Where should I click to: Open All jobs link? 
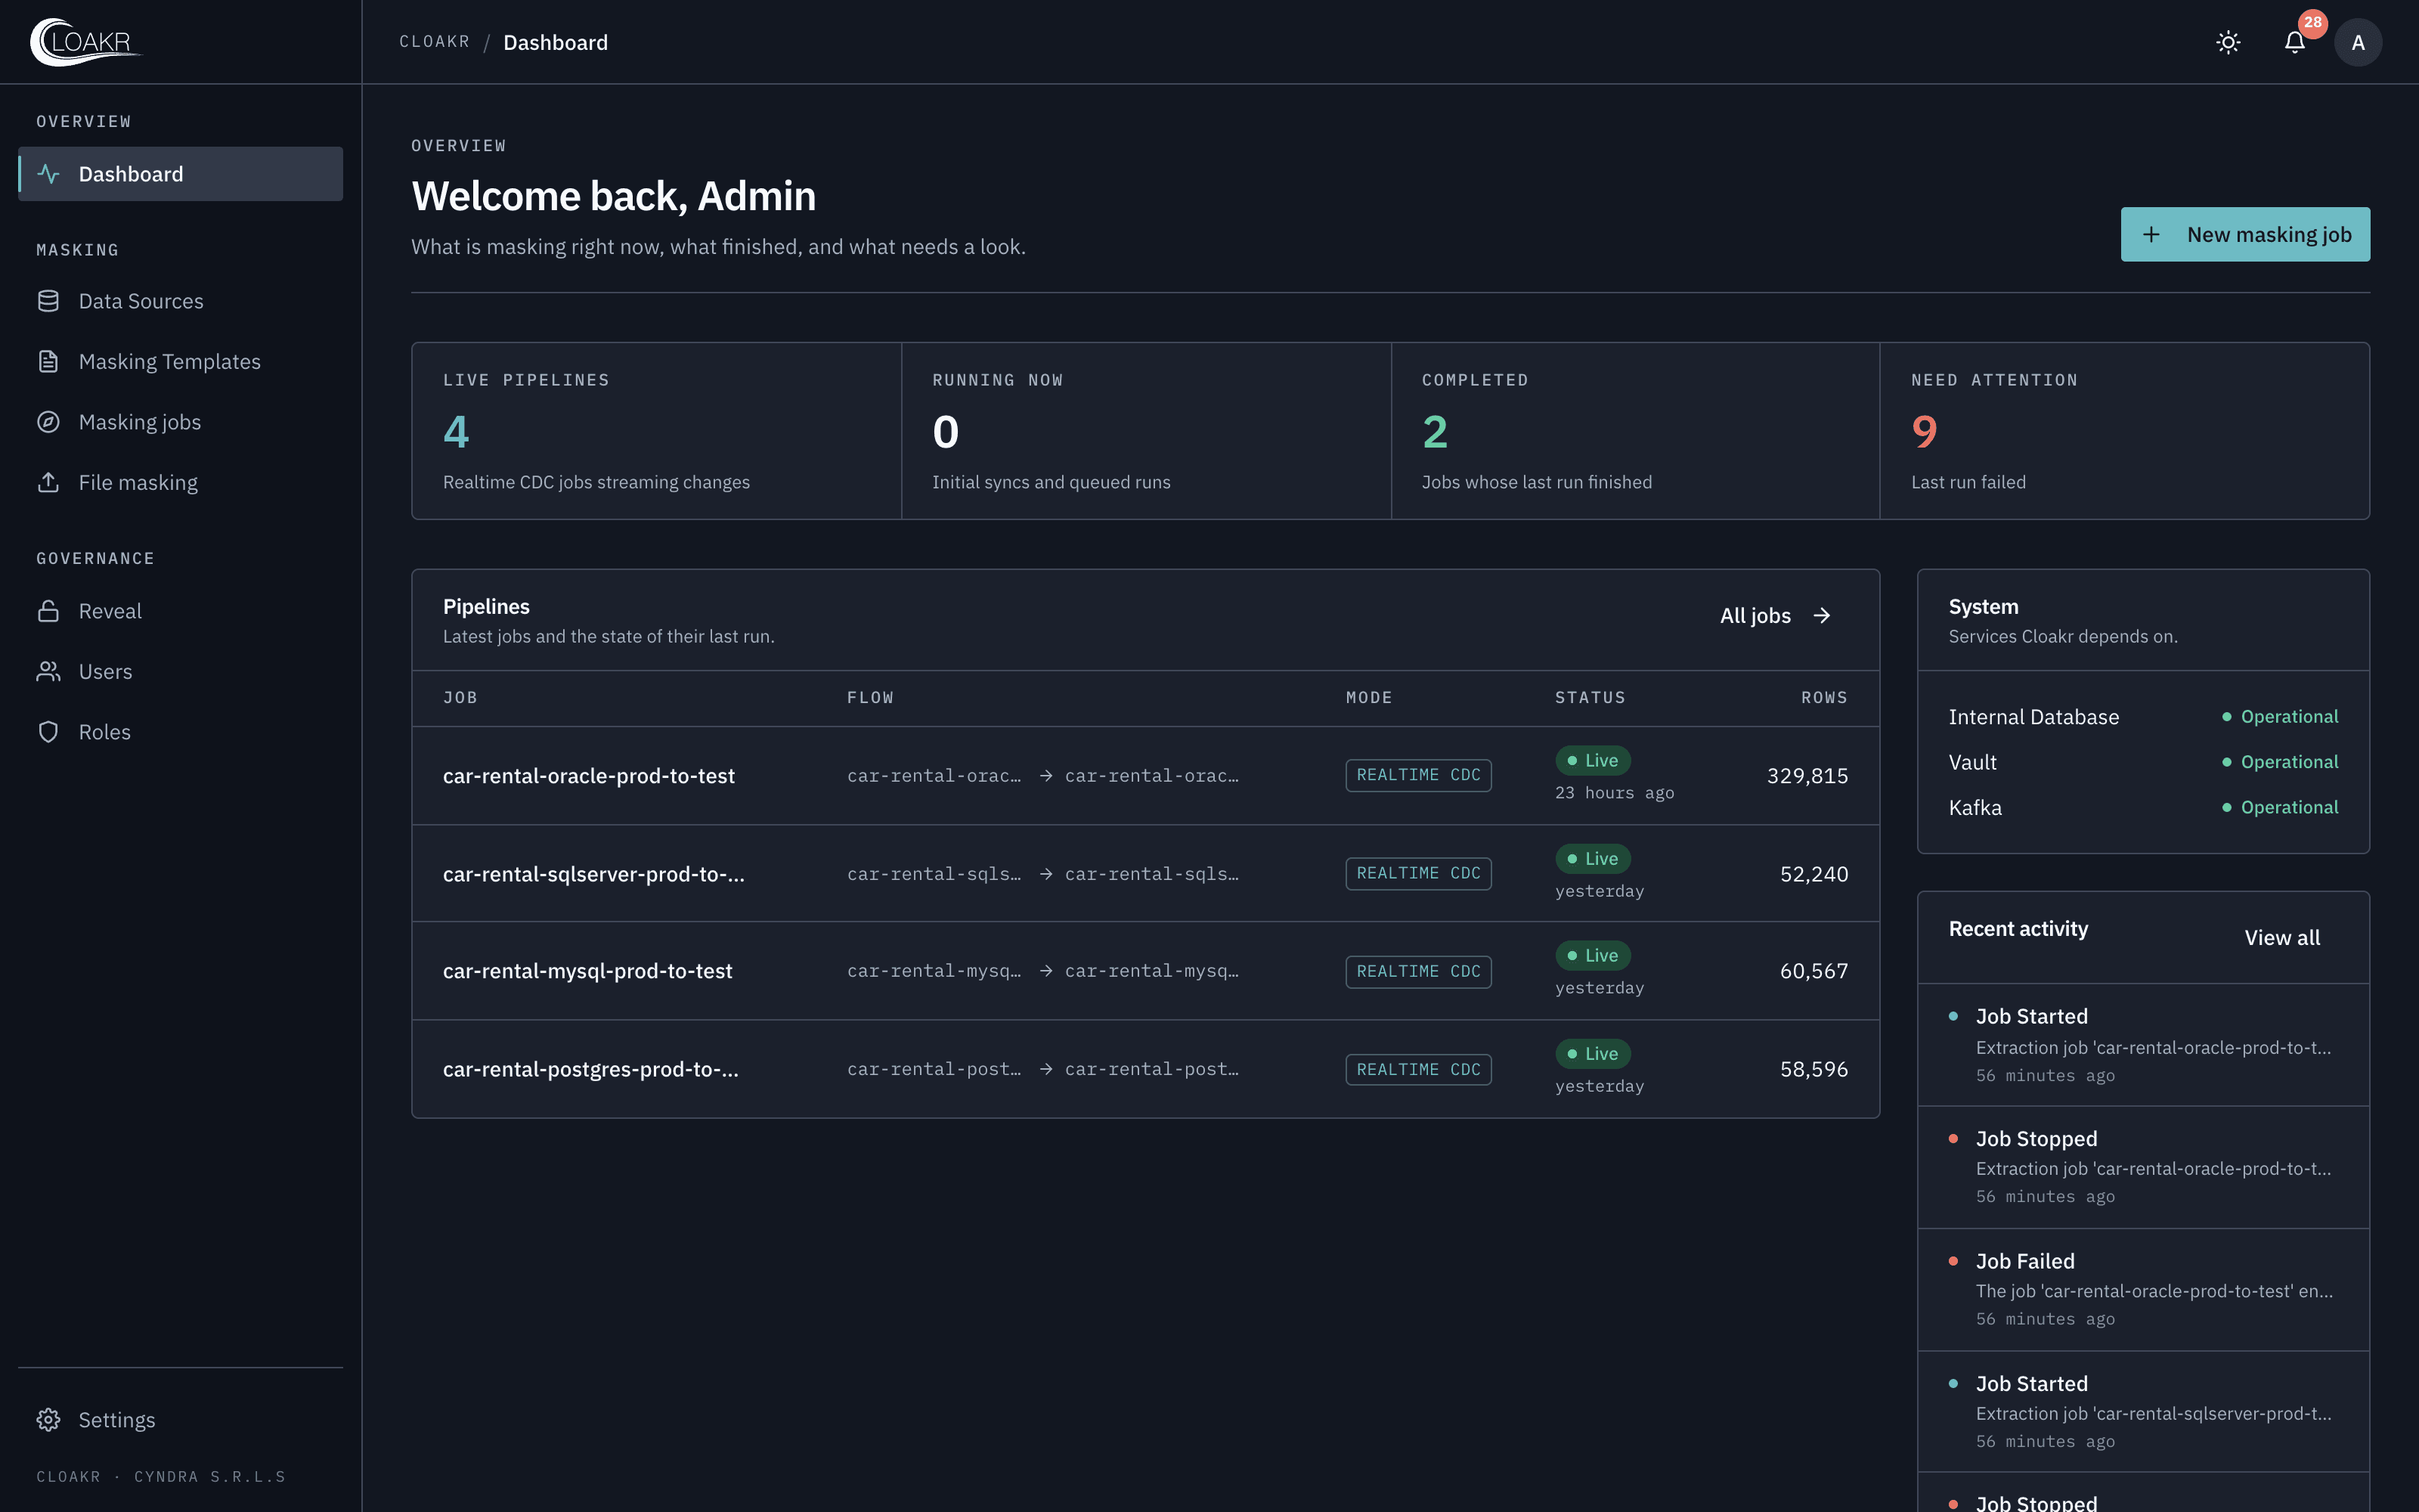pos(1775,616)
